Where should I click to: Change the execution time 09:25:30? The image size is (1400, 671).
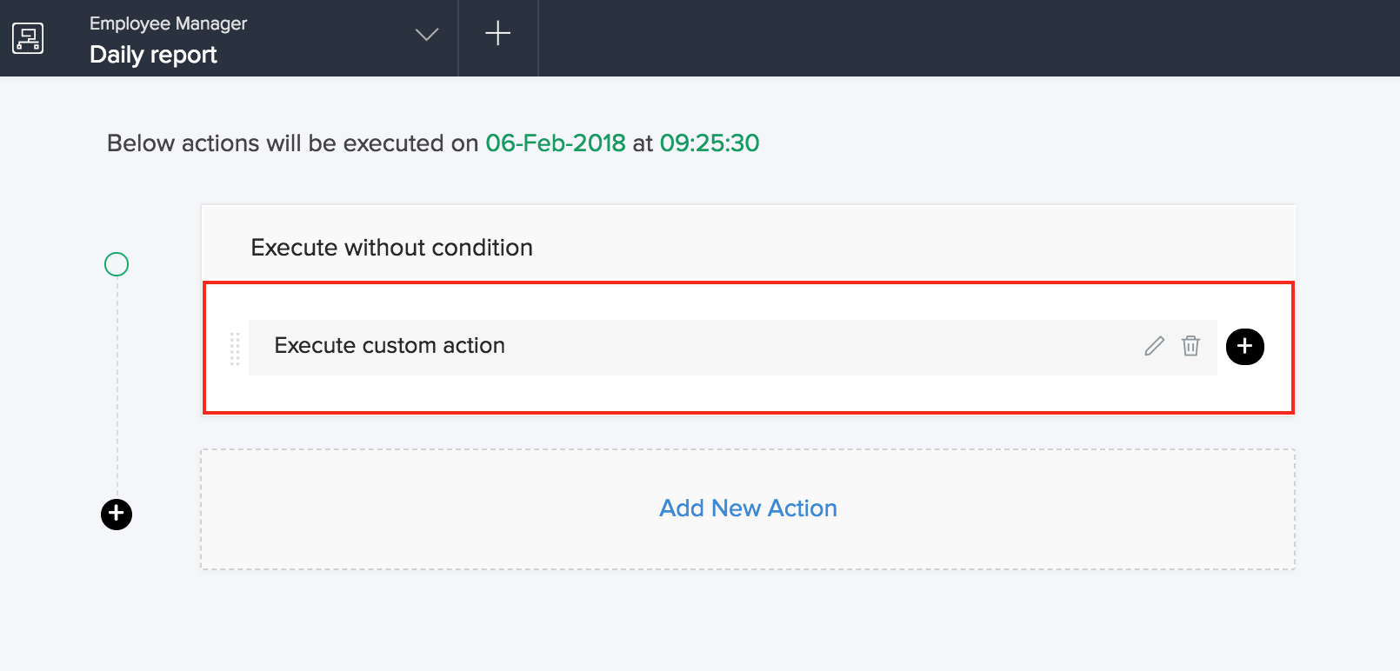709,143
